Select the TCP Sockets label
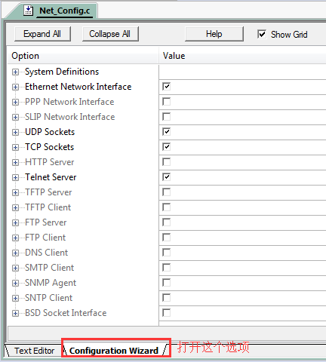326x362 pixels. click(x=50, y=147)
